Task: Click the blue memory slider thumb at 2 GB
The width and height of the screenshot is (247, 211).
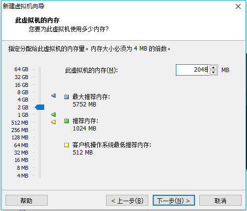Action: click(40, 107)
